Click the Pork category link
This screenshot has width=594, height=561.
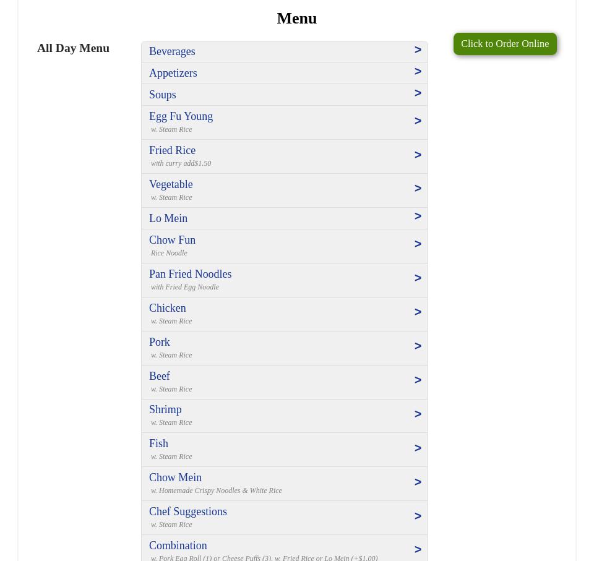click(160, 342)
